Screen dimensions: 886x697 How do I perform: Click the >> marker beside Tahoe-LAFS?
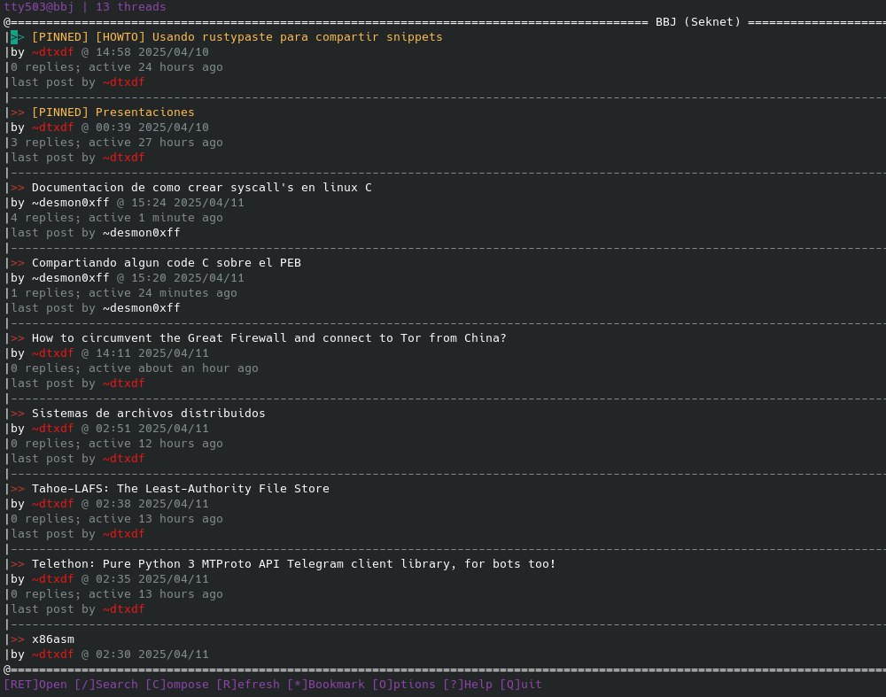(x=18, y=488)
